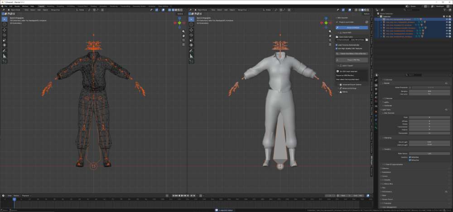Open Object Mode dropdown in right viewport
The width and height of the screenshot is (453, 212).
click(201, 10)
